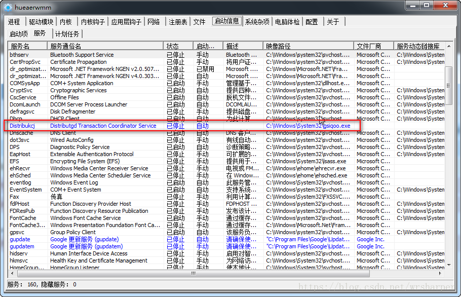The width and height of the screenshot is (461, 297).
Task: Switch to the 启动项 sub-tab
Action: click(19, 34)
